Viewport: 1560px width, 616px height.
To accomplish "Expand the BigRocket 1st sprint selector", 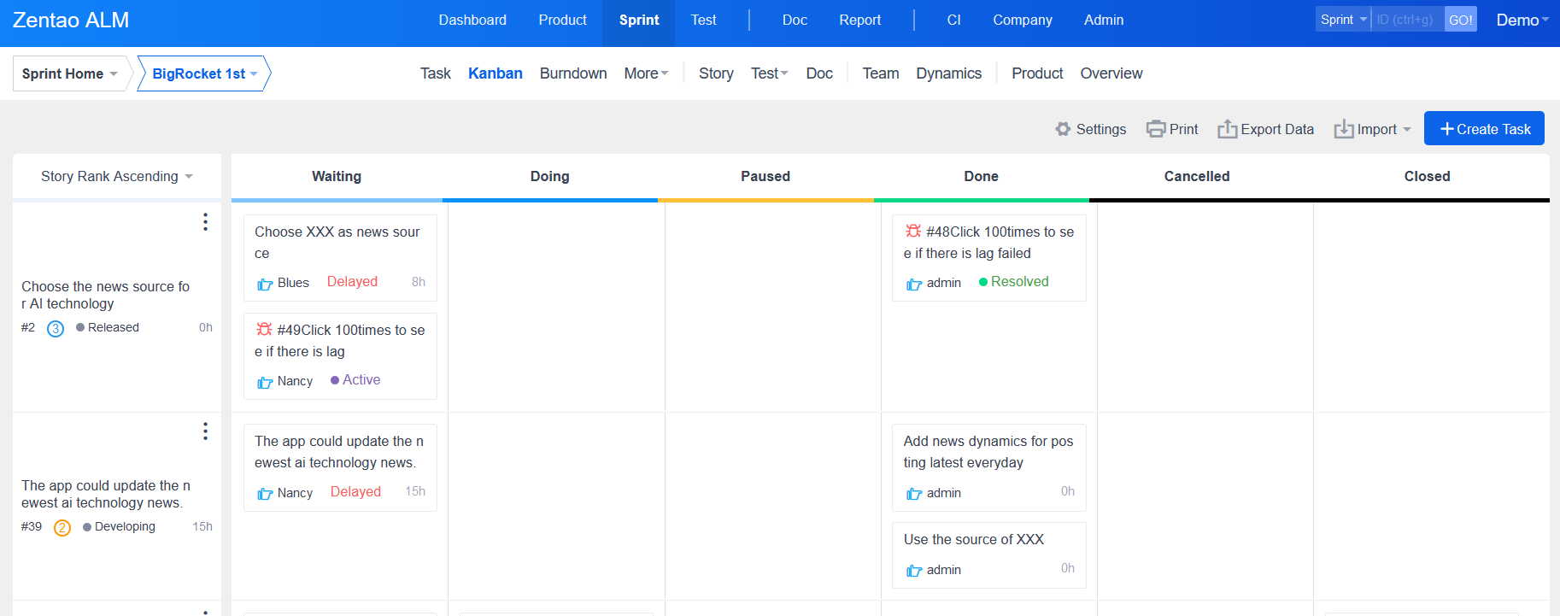I will 204,73.
